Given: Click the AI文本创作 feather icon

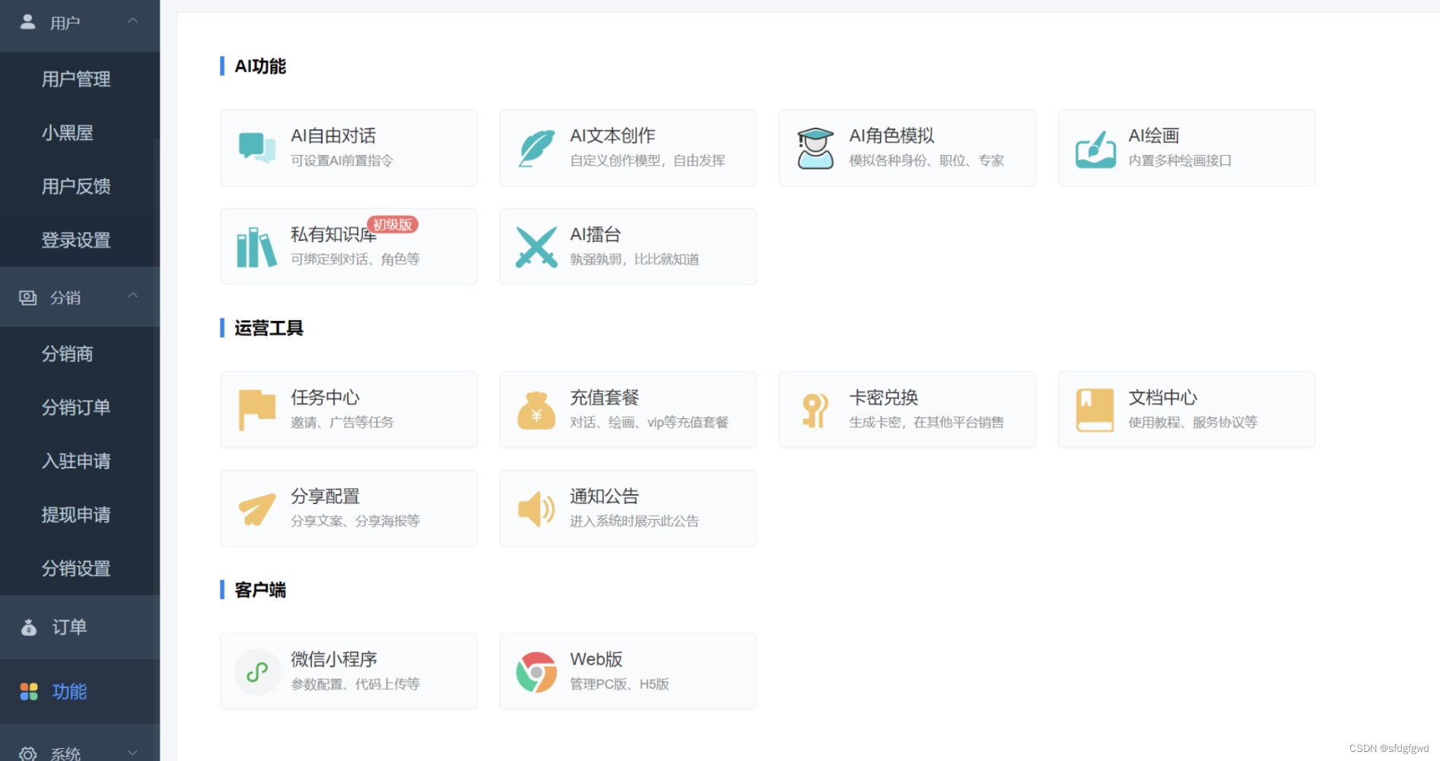Looking at the screenshot, I should tap(536, 147).
